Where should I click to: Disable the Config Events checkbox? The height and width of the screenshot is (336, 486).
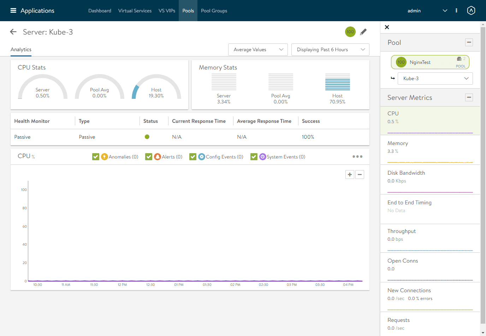click(193, 157)
